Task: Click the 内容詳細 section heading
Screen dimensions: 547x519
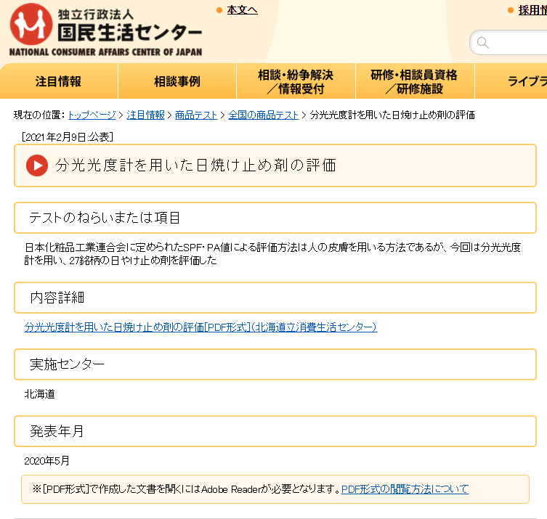Action: point(57,298)
